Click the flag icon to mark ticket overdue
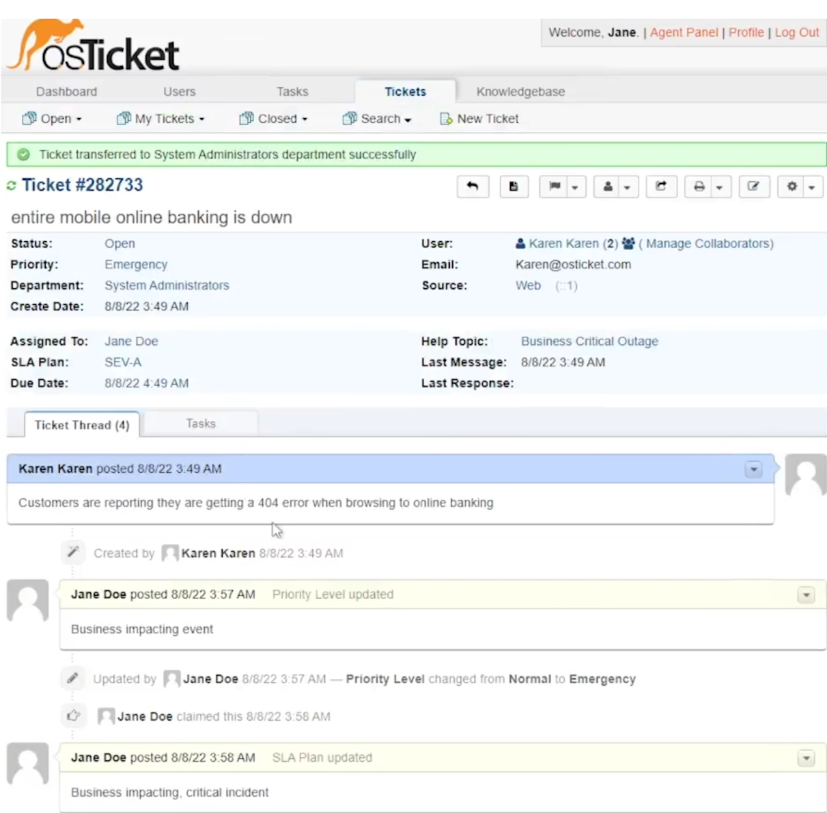The image size is (827, 813). (555, 186)
